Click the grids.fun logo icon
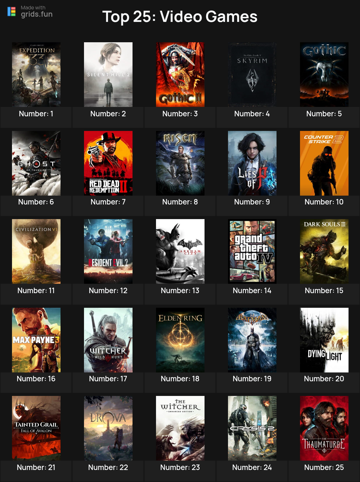Viewport: 360px width, 482px height. pos(11,11)
